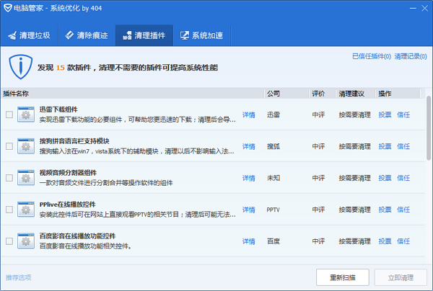Screen dimensions: 433x291
Task: Click 投票 for 搜狗拼音语言栏支持模块
Action: 385,146
